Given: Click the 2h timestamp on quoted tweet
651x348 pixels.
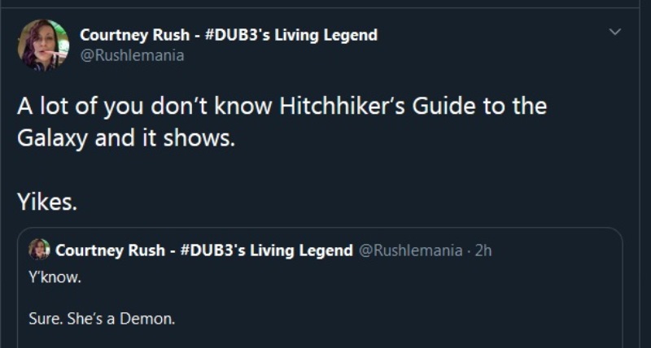Looking at the screenshot, I should point(483,250).
